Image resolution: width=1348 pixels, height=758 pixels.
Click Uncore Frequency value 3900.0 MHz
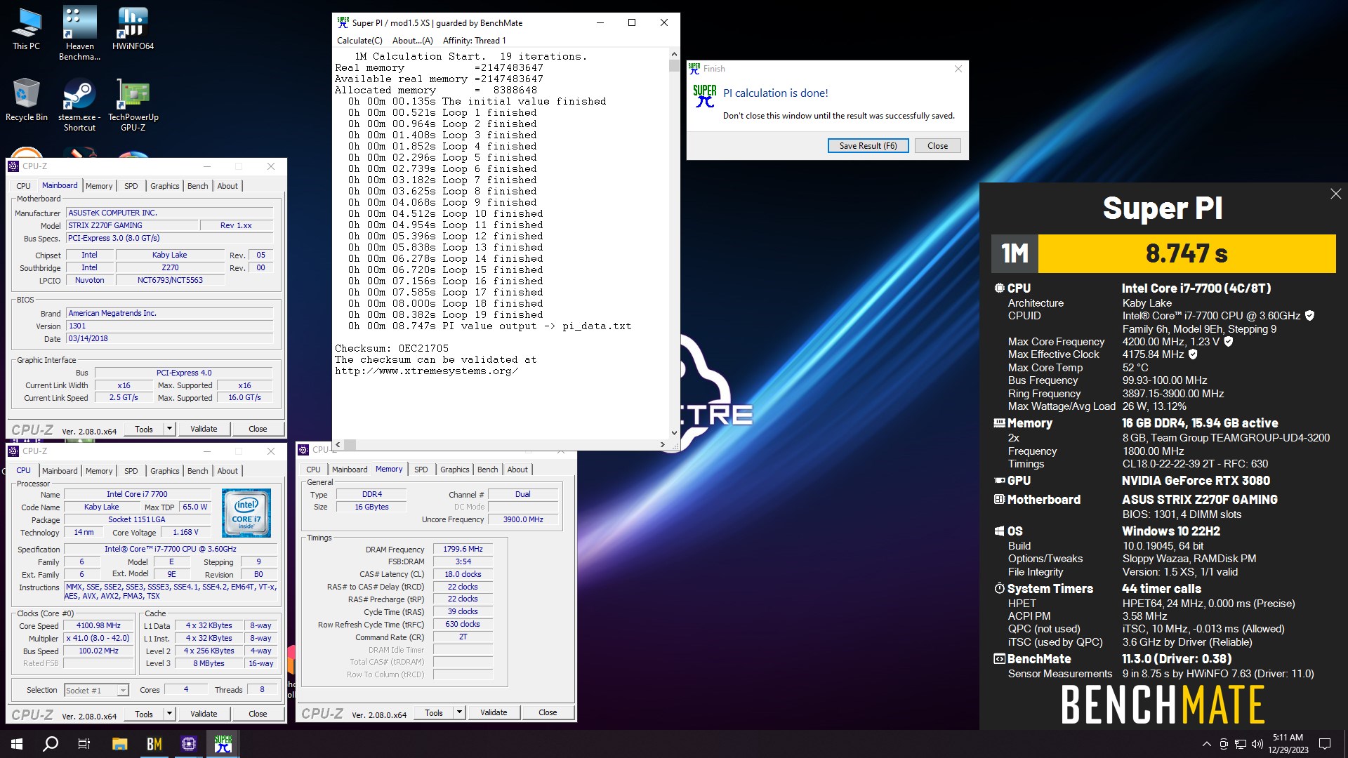coord(523,520)
